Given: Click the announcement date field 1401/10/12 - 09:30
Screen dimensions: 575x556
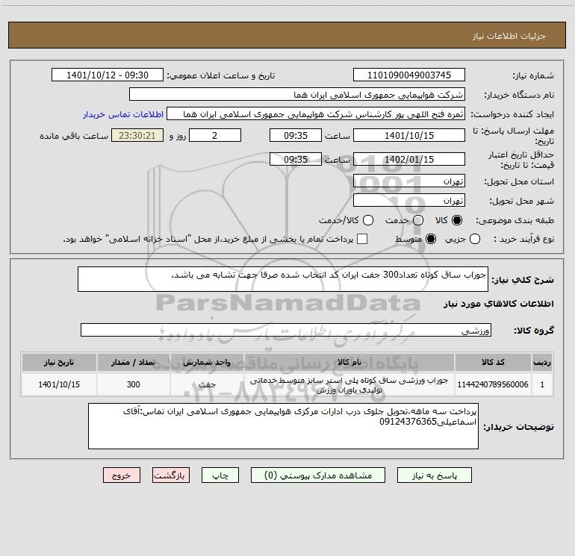Looking at the screenshot, I should point(108,75).
